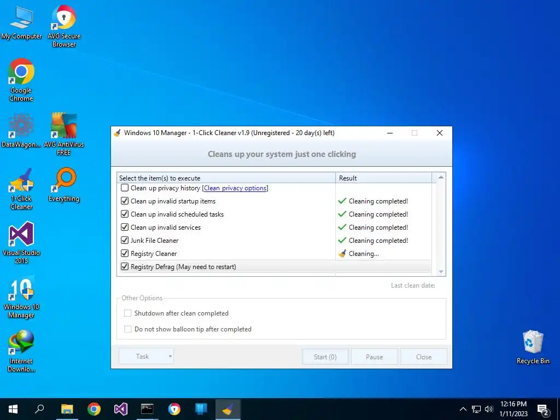This screenshot has width=560, height=420.
Task: Open the blue app icon in taskbar
Action: click(201, 409)
